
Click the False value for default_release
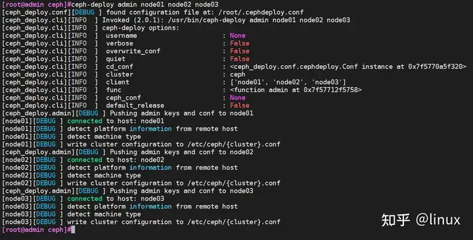(x=240, y=106)
